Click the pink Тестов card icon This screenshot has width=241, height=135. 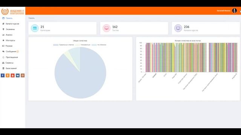click(x=107, y=28)
